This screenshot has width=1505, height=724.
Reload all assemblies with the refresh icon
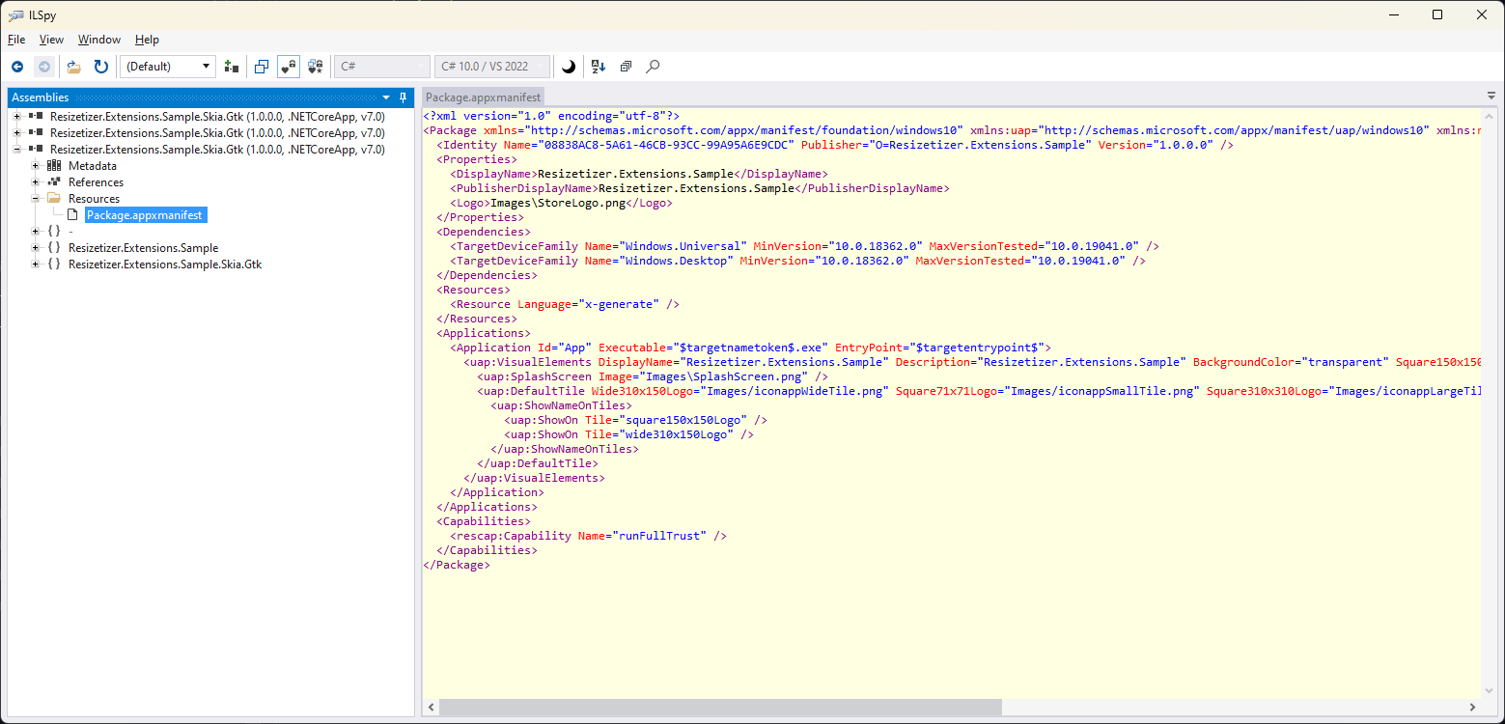click(x=101, y=66)
